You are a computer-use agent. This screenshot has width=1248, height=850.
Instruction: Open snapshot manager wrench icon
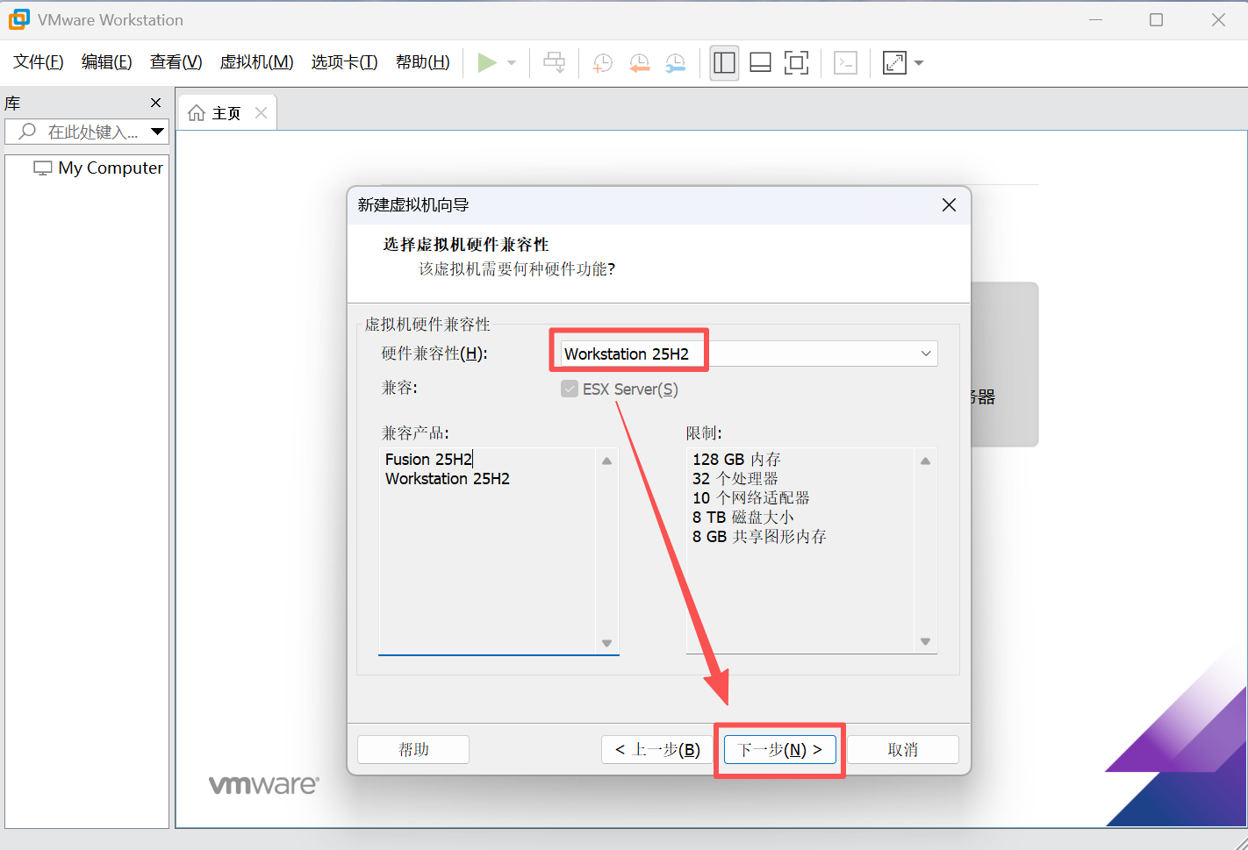click(x=675, y=62)
